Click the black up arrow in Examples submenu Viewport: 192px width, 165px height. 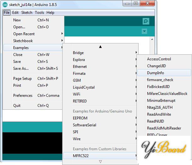click(x=101, y=47)
